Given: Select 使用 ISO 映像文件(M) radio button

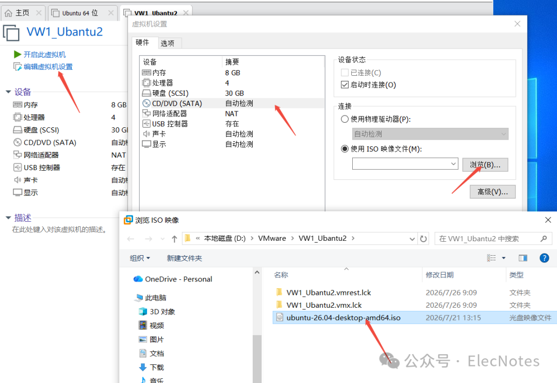Looking at the screenshot, I should (x=345, y=149).
